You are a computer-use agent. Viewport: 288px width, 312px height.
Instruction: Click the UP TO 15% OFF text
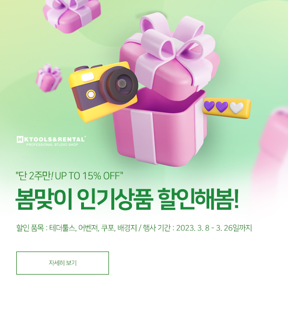87,176
